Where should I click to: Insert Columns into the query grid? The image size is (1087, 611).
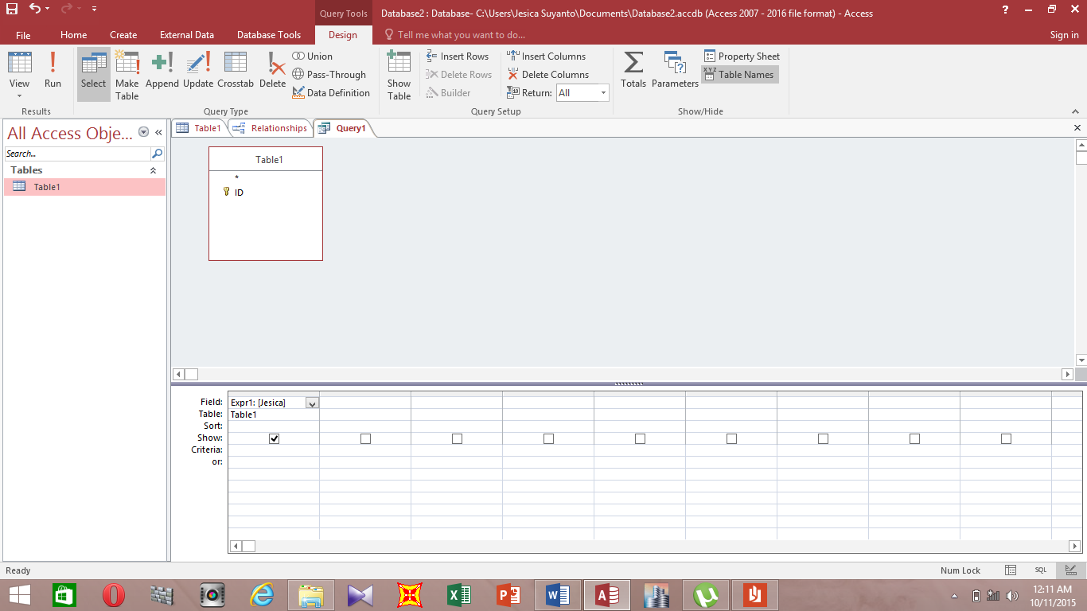pos(547,56)
